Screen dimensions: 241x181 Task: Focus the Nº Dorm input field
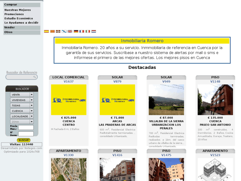point(26,134)
